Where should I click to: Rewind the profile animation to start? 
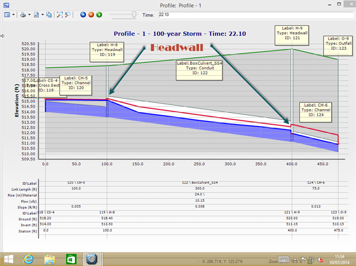point(84,15)
